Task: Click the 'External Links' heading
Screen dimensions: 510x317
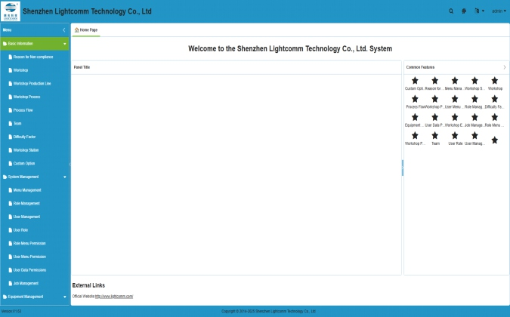Action: tap(88, 285)
